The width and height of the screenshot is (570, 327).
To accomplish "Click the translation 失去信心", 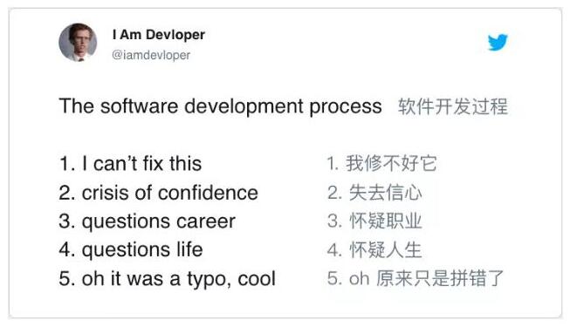I will tap(385, 192).
